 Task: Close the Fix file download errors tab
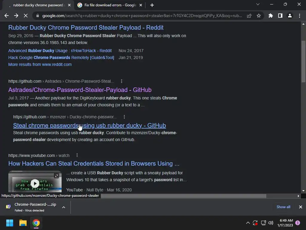pos(141,5)
